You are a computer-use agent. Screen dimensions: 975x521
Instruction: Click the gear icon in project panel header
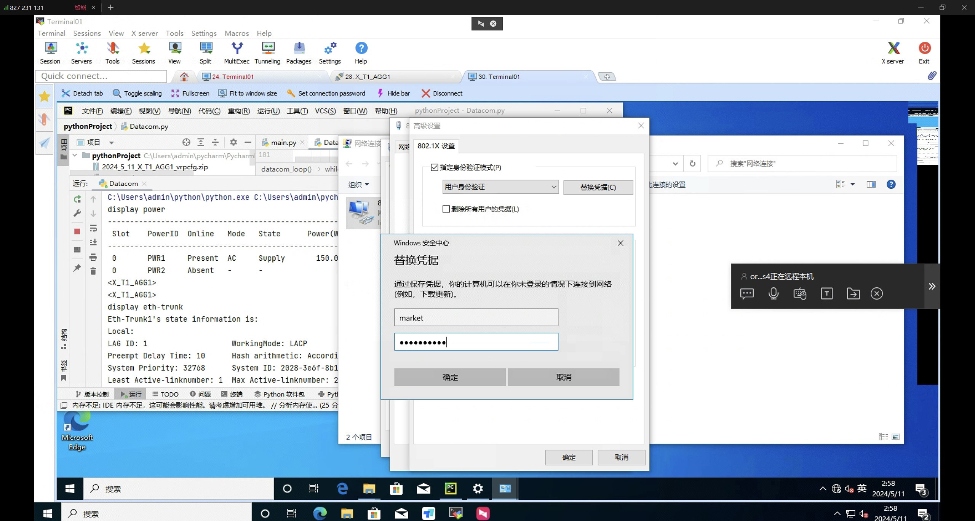click(233, 142)
